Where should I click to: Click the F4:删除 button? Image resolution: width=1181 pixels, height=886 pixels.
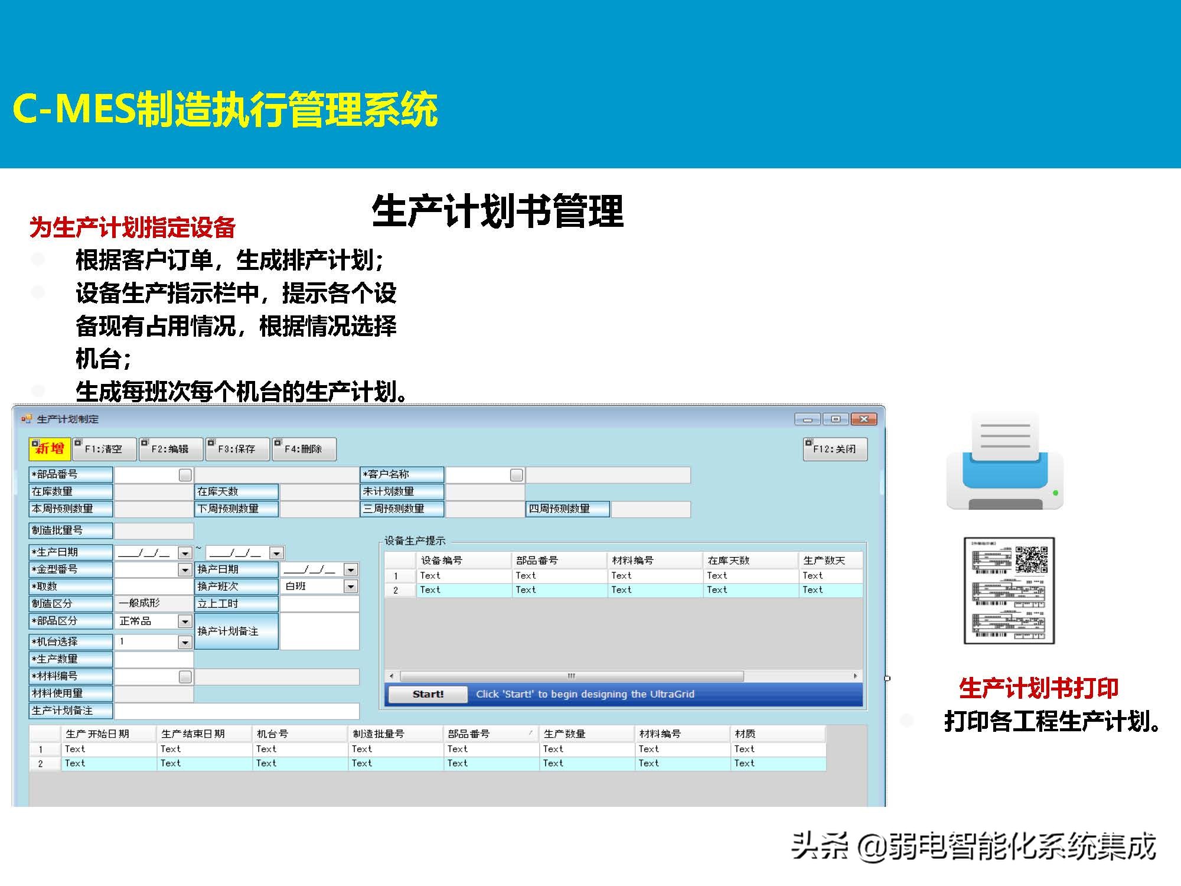coord(304,449)
